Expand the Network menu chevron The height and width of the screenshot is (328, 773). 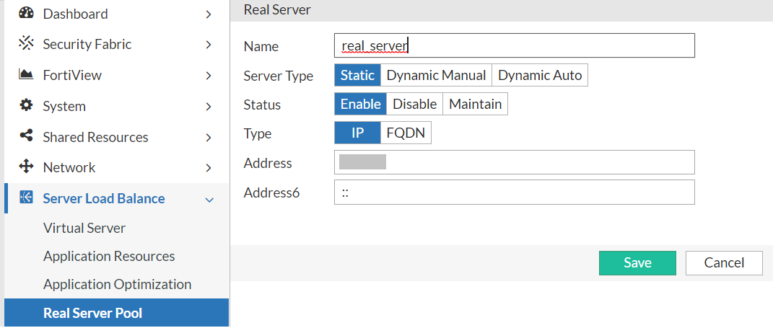[209, 168]
